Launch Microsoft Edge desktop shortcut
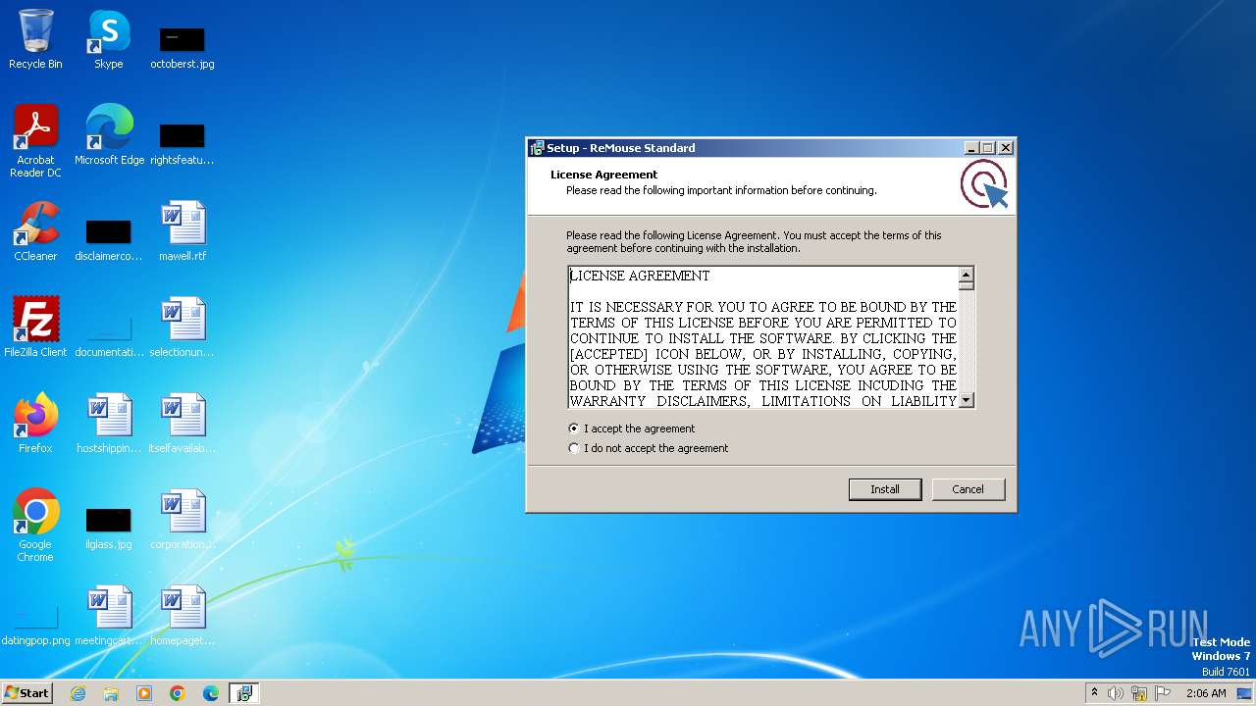Viewport: 1256px width, 706px height. coord(109,135)
